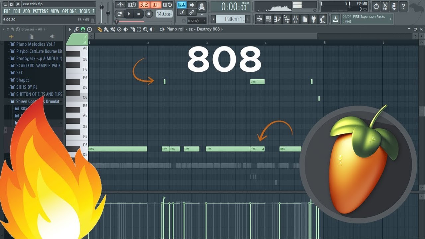
Task: Click the Play transport button
Action: tap(129, 14)
